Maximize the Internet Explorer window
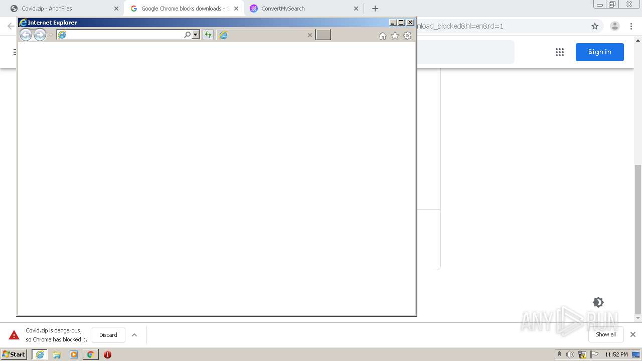Viewport: 642px width, 361px height. click(401, 23)
